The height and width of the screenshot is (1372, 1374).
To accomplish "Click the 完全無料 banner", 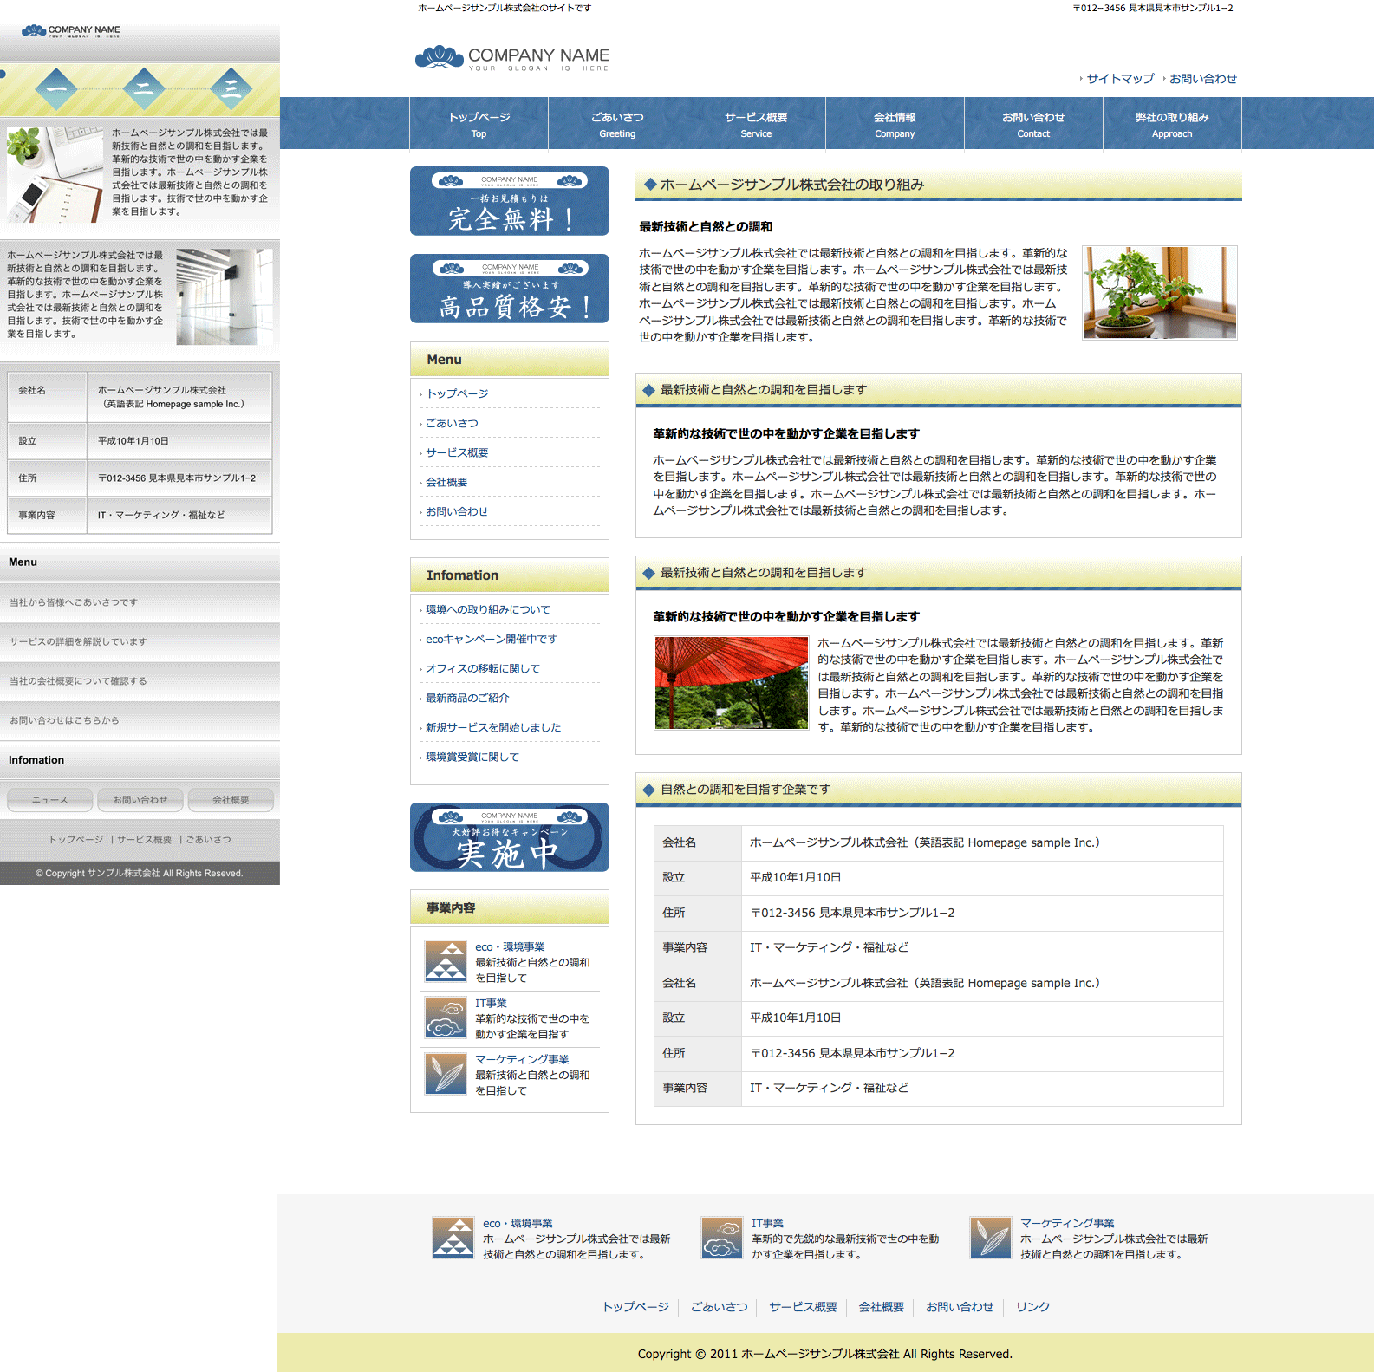I will coord(509,201).
